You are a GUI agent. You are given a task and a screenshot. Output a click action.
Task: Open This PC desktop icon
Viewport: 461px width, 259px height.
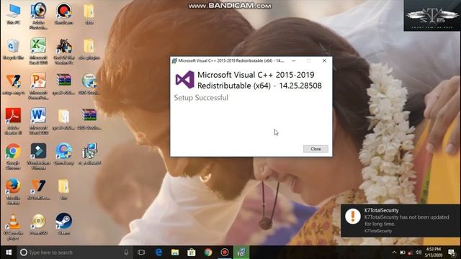tap(14, 14)
